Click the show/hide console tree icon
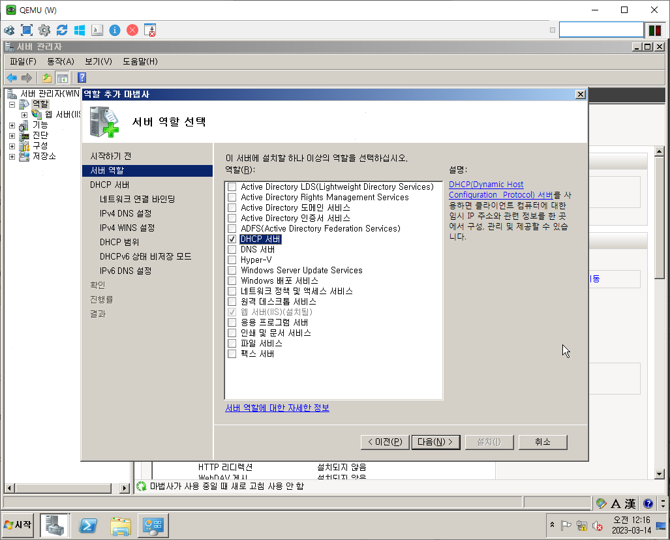The image size is (670, 540). click(x=63, y=78)
